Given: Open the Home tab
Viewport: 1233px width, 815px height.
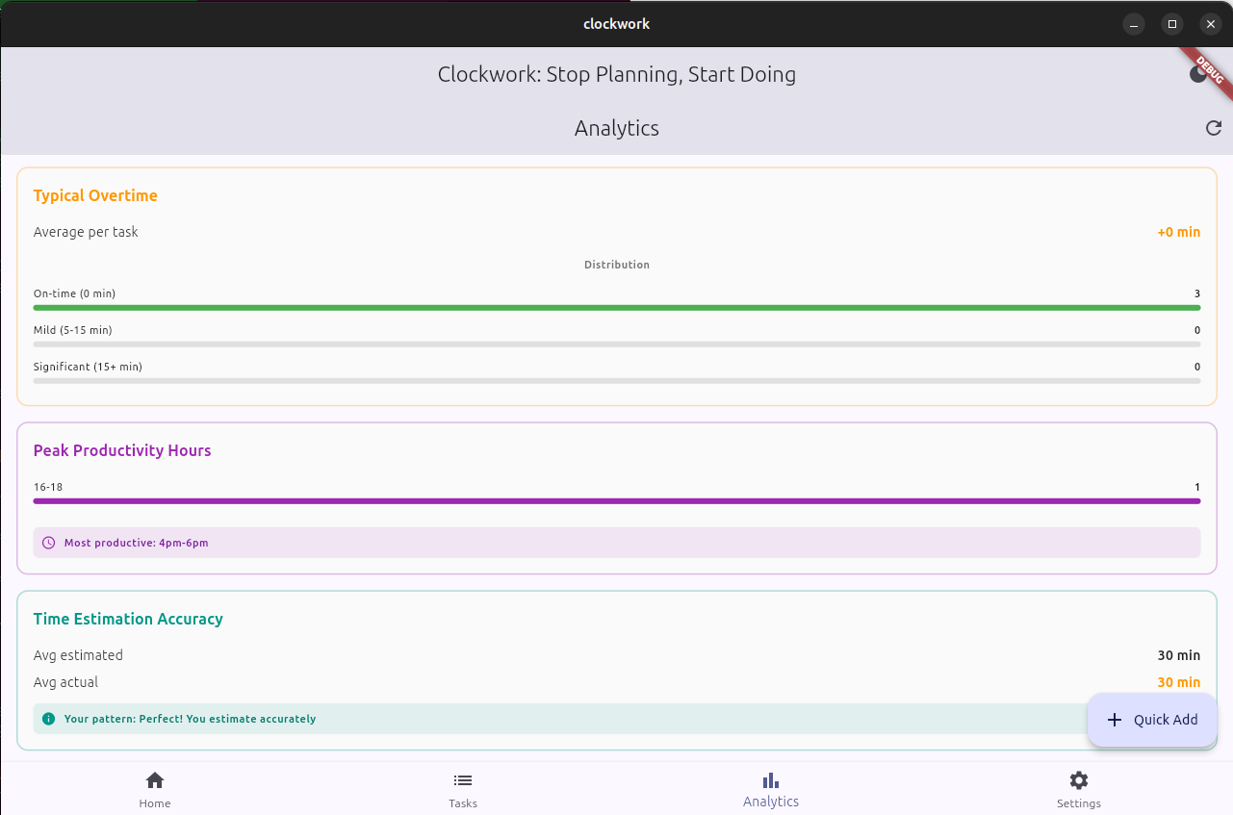Looking at the screenshot, I should [154, 789].
